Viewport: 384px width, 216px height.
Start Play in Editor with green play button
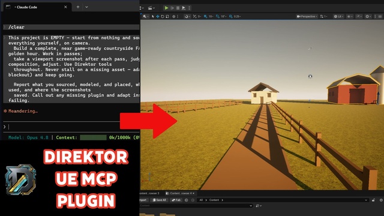coord(166,8)
